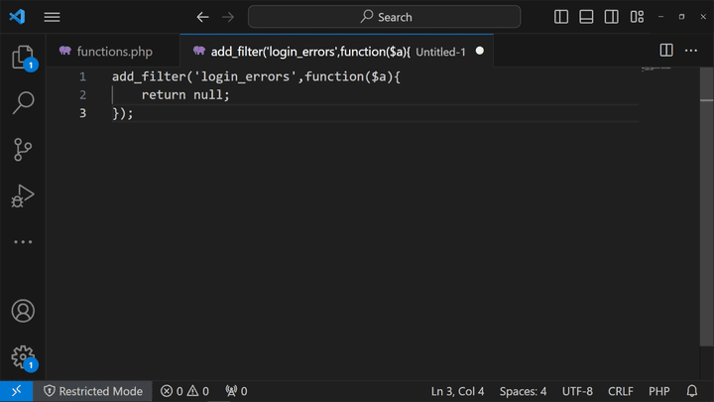Click the Search command center field
714x402 pixels.
tap(385, 17)
